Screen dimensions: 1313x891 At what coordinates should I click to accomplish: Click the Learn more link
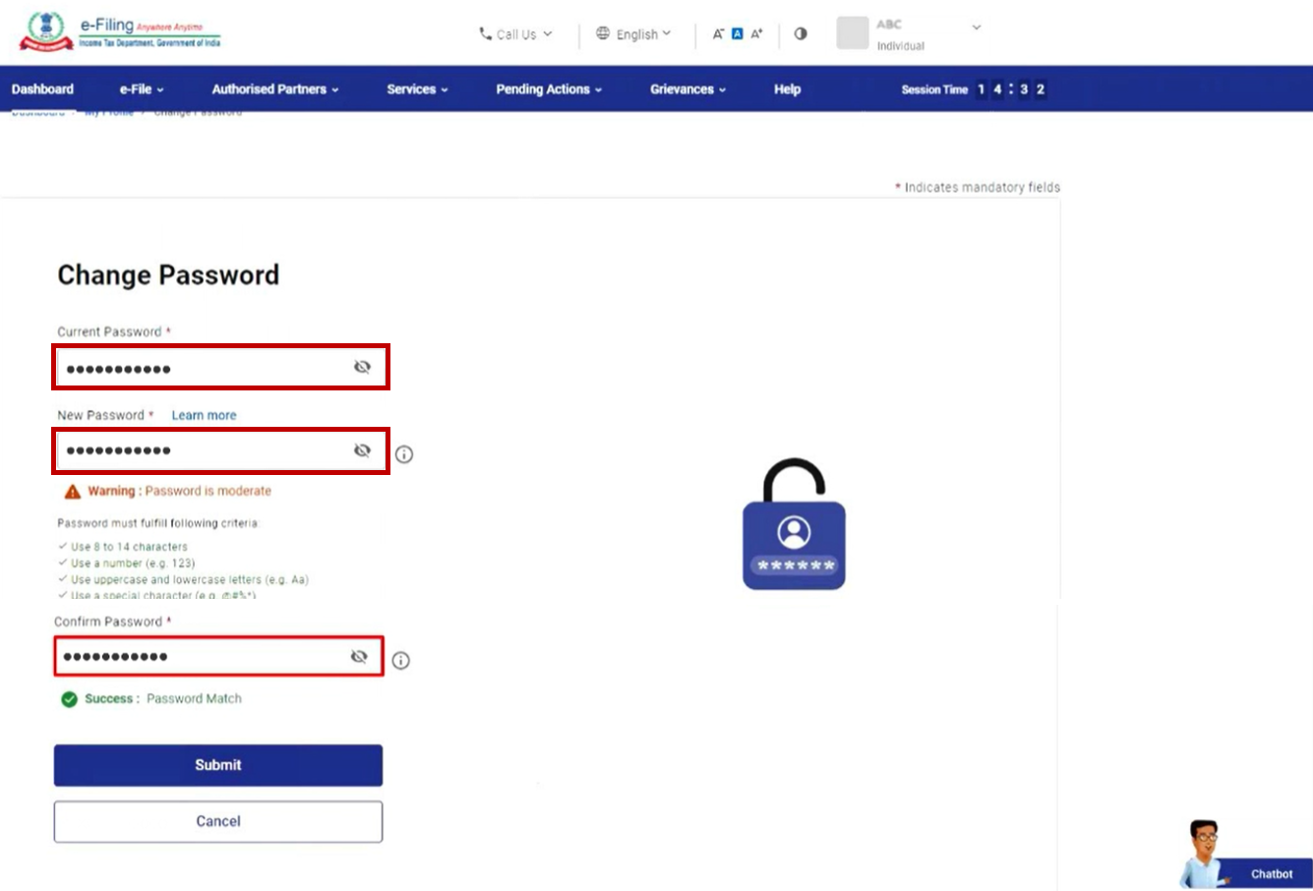point(204,415)
